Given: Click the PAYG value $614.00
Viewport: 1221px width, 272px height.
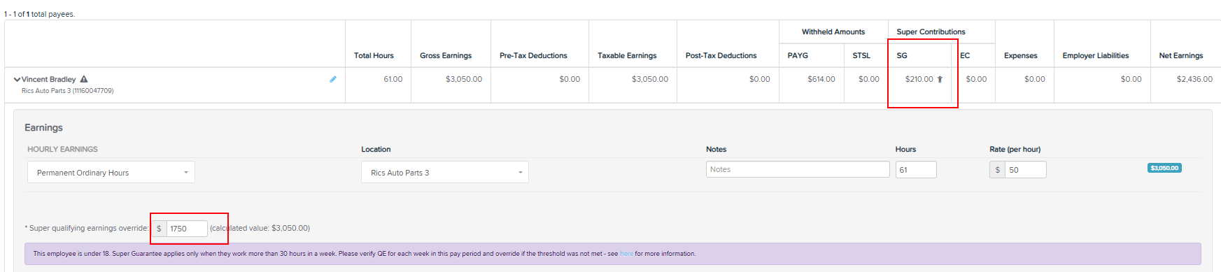Looking at the screenshot, I should tap(821, 79).
